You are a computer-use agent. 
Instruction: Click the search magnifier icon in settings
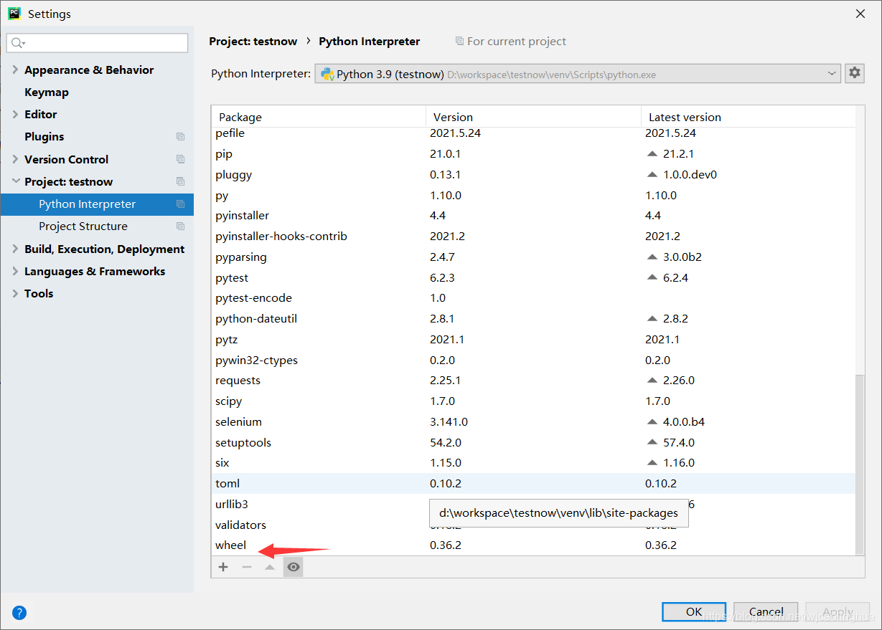coord(19,44)
